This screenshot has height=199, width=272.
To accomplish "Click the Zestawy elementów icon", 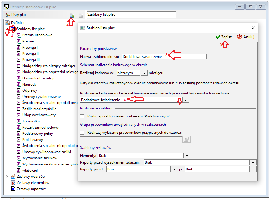I will [13, 183].
